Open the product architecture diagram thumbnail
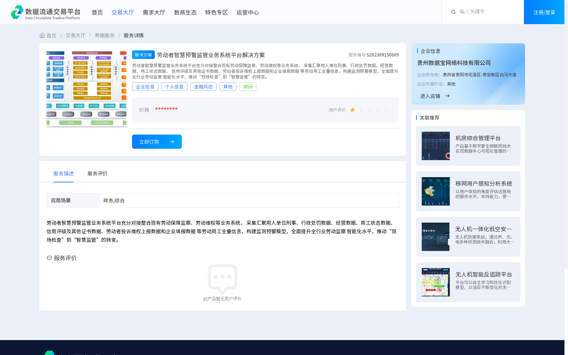This screenshot has width=568, height=355. click(86, 89)
